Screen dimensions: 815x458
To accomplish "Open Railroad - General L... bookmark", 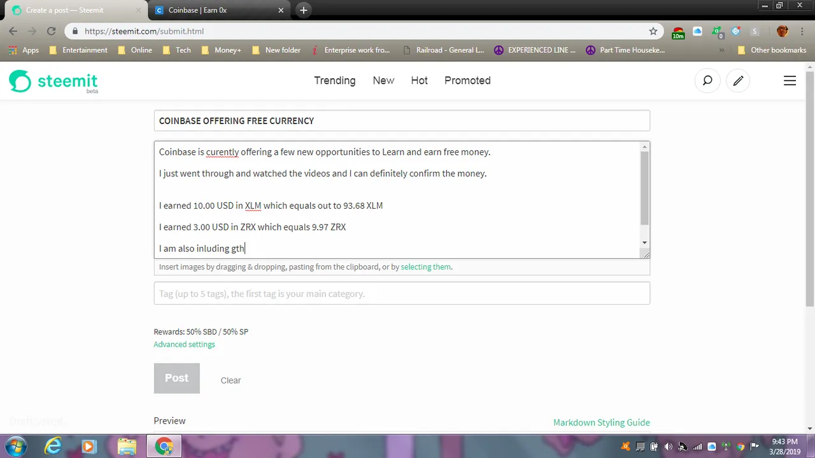I will click(444, 50).
